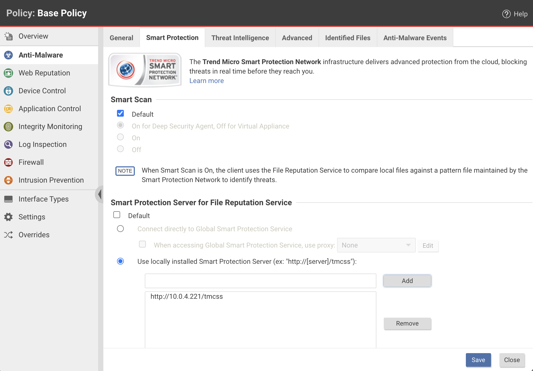This screenshot has height=371, width=533.
Task: Open the Advanced tab
Action: (297, 38)
